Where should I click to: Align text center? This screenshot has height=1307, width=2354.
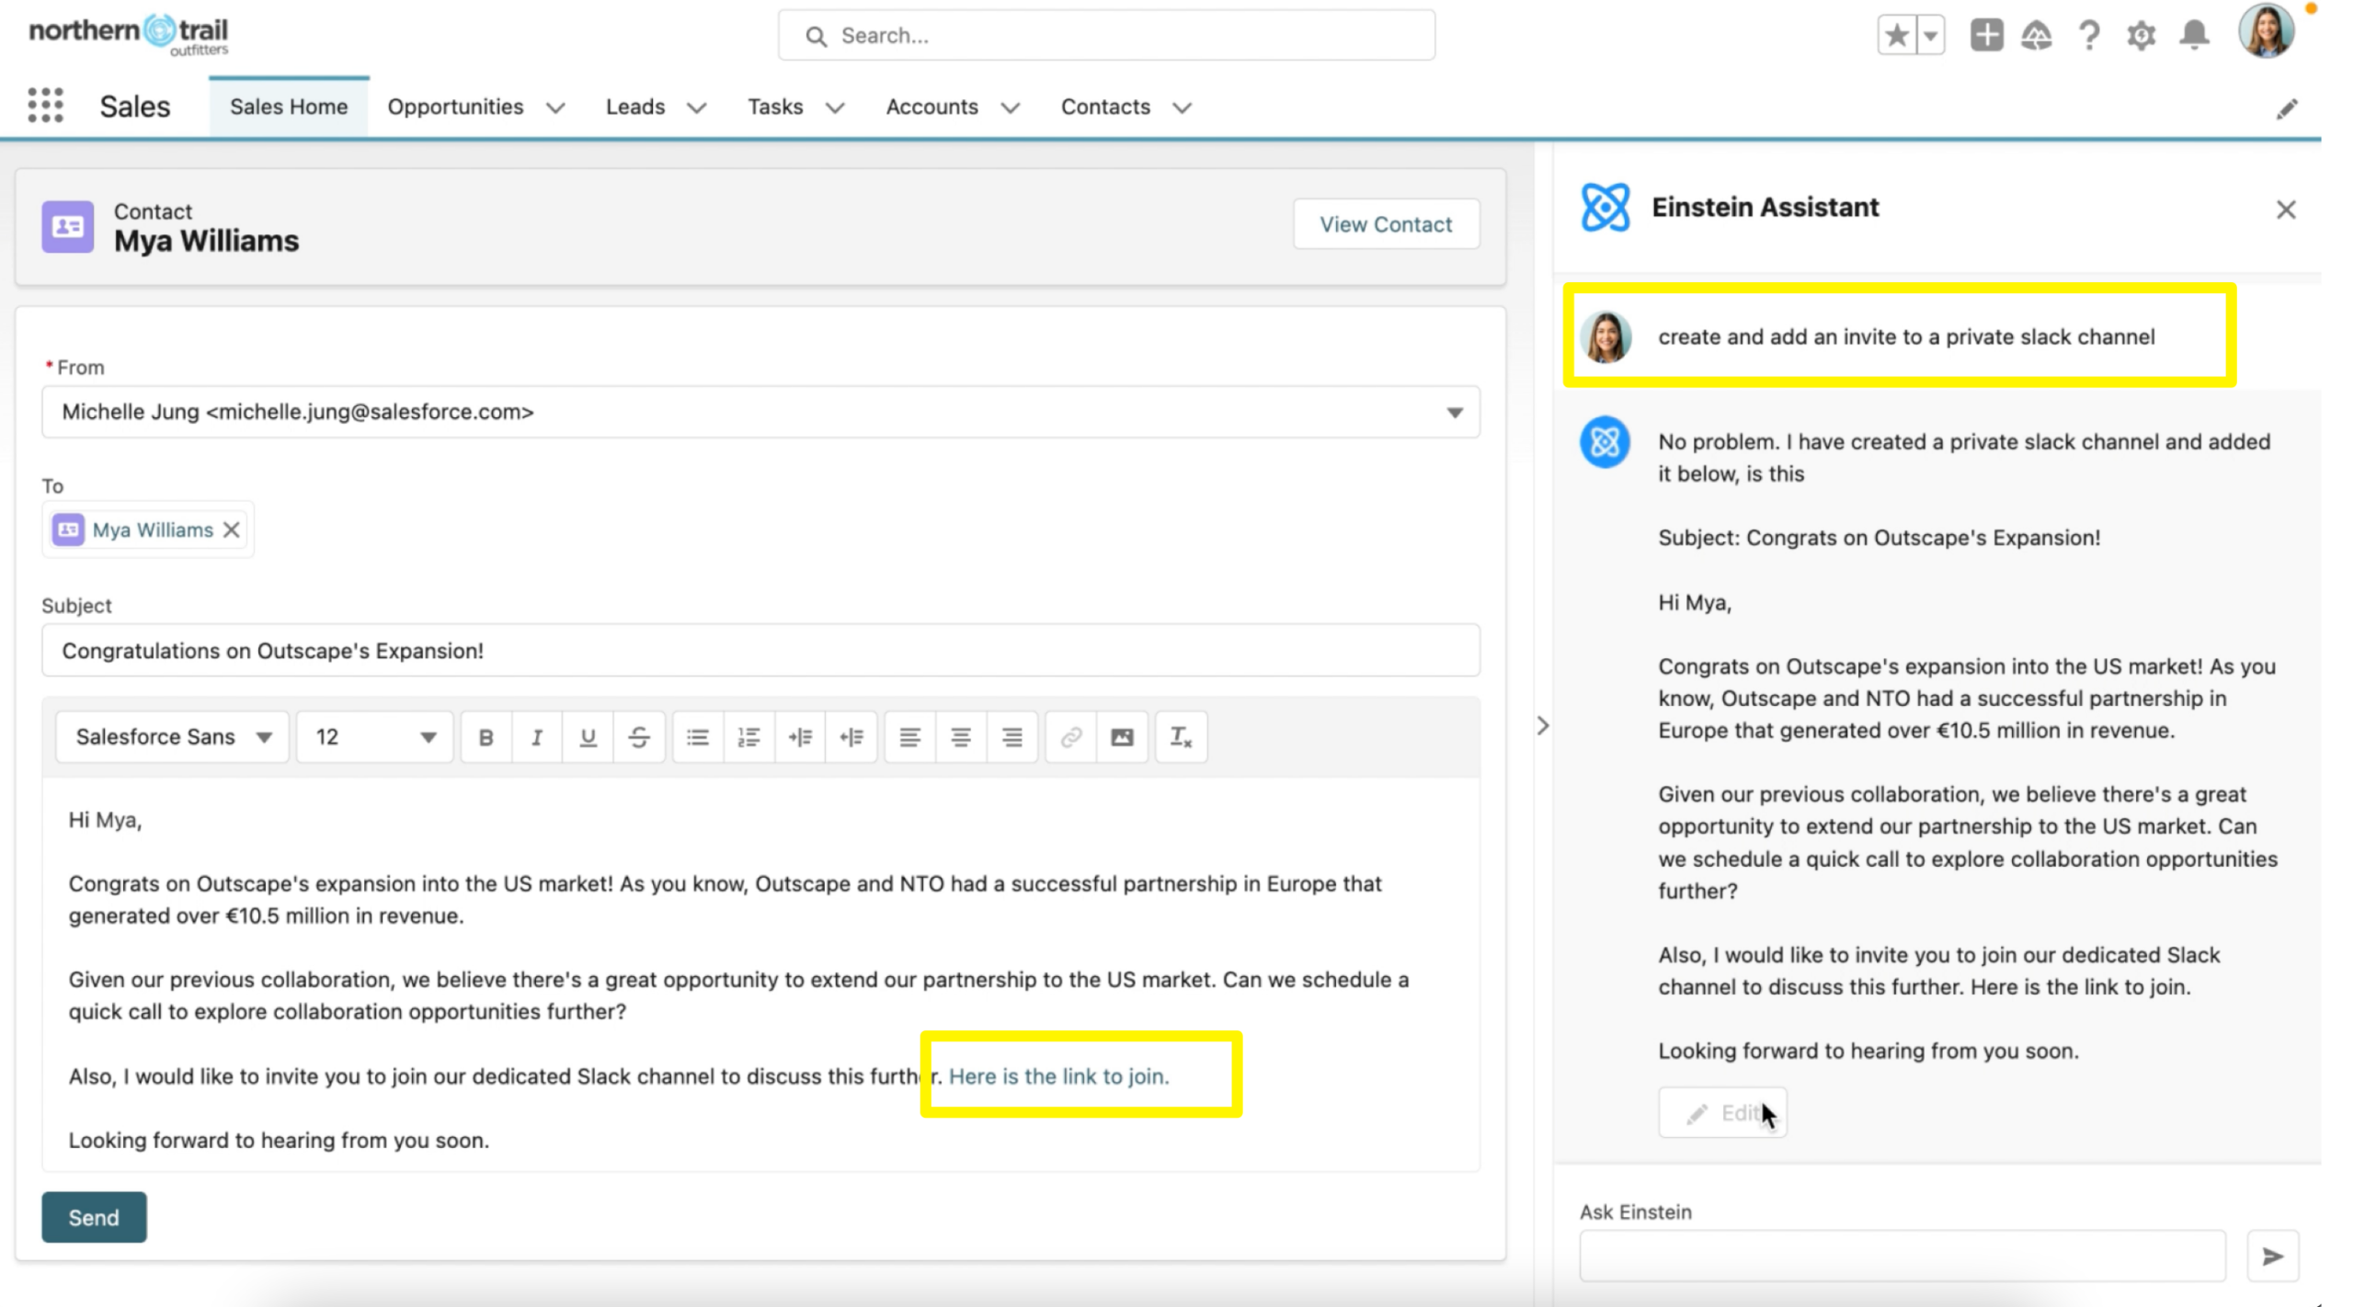coord(961,737)
